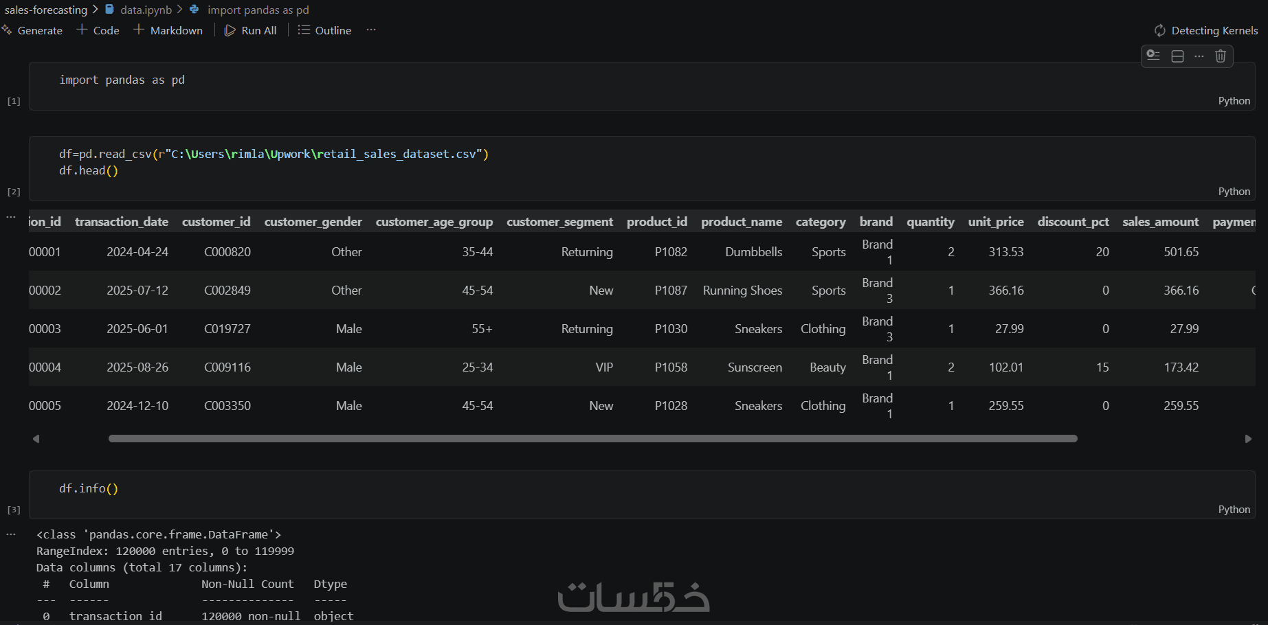Click customer ID C002849

point(227,291)
